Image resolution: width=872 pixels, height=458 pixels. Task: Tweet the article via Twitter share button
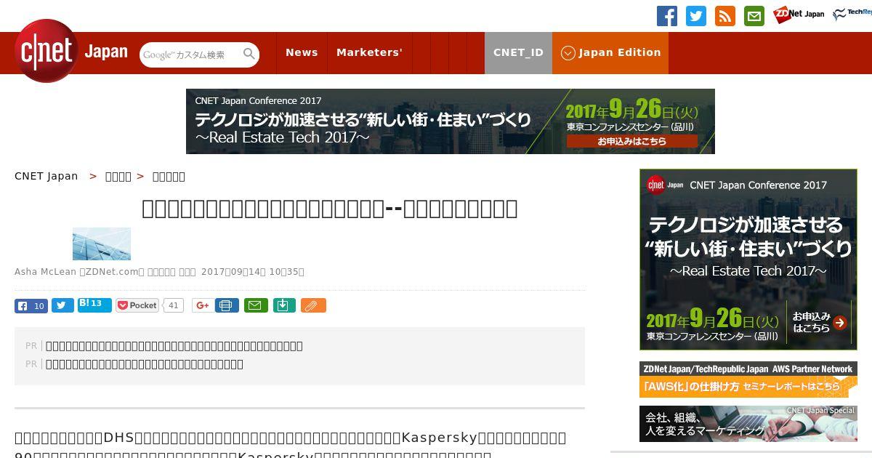tap(62, 305)
